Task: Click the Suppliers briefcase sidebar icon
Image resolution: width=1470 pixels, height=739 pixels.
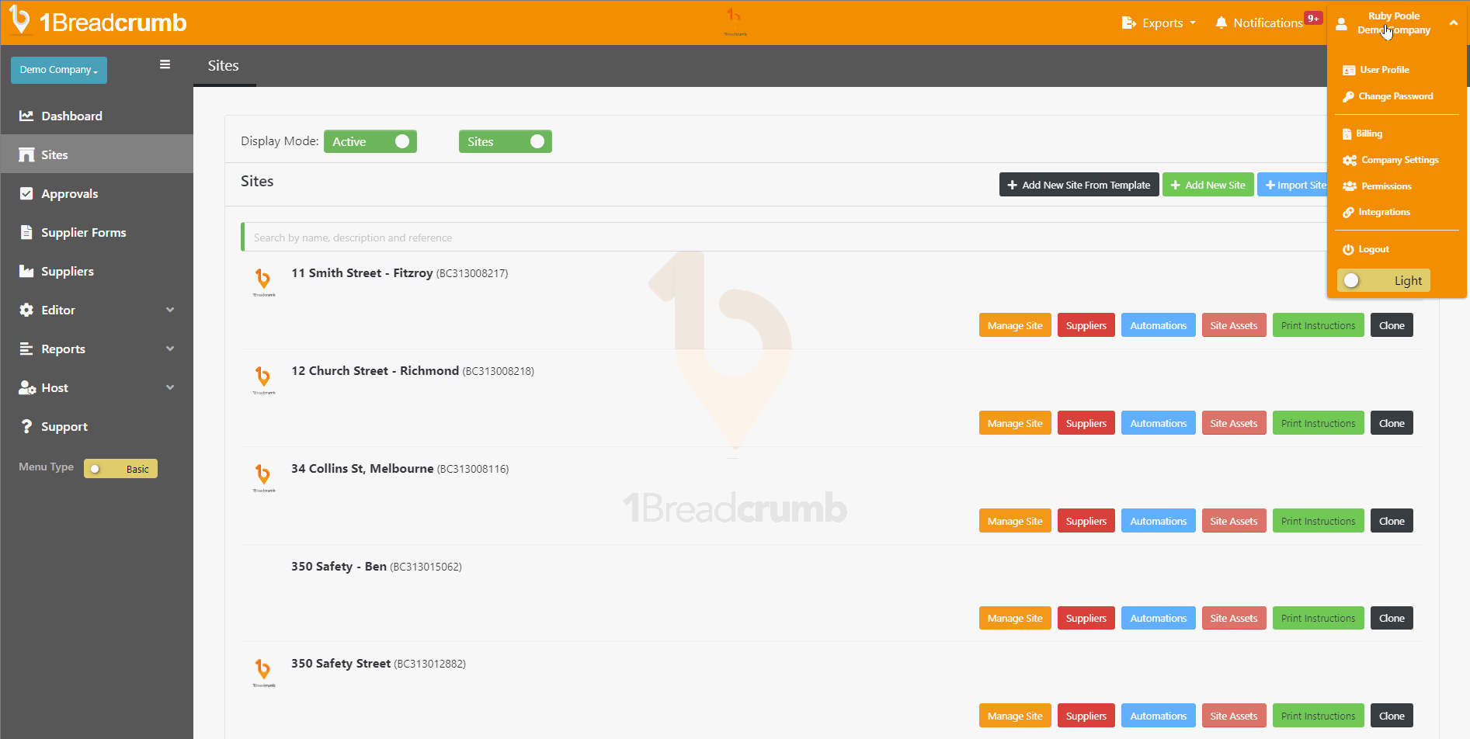Action: coord(27,271)
